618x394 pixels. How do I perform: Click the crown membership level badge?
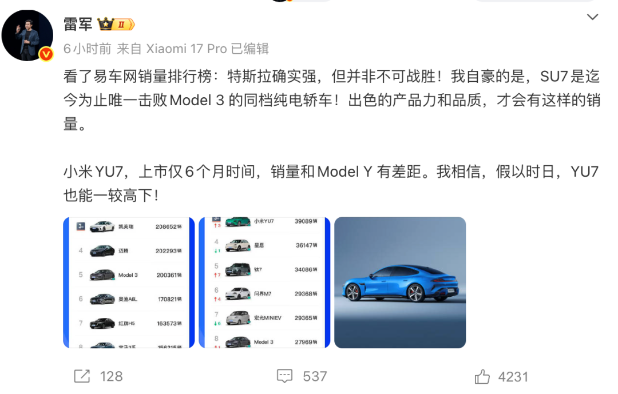[116, 25]
